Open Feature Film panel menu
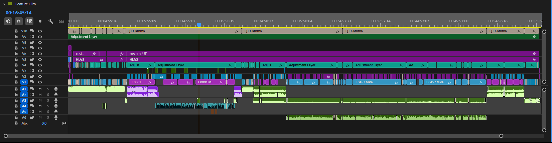This screenshot has height=143, width=552. [40, 4]
